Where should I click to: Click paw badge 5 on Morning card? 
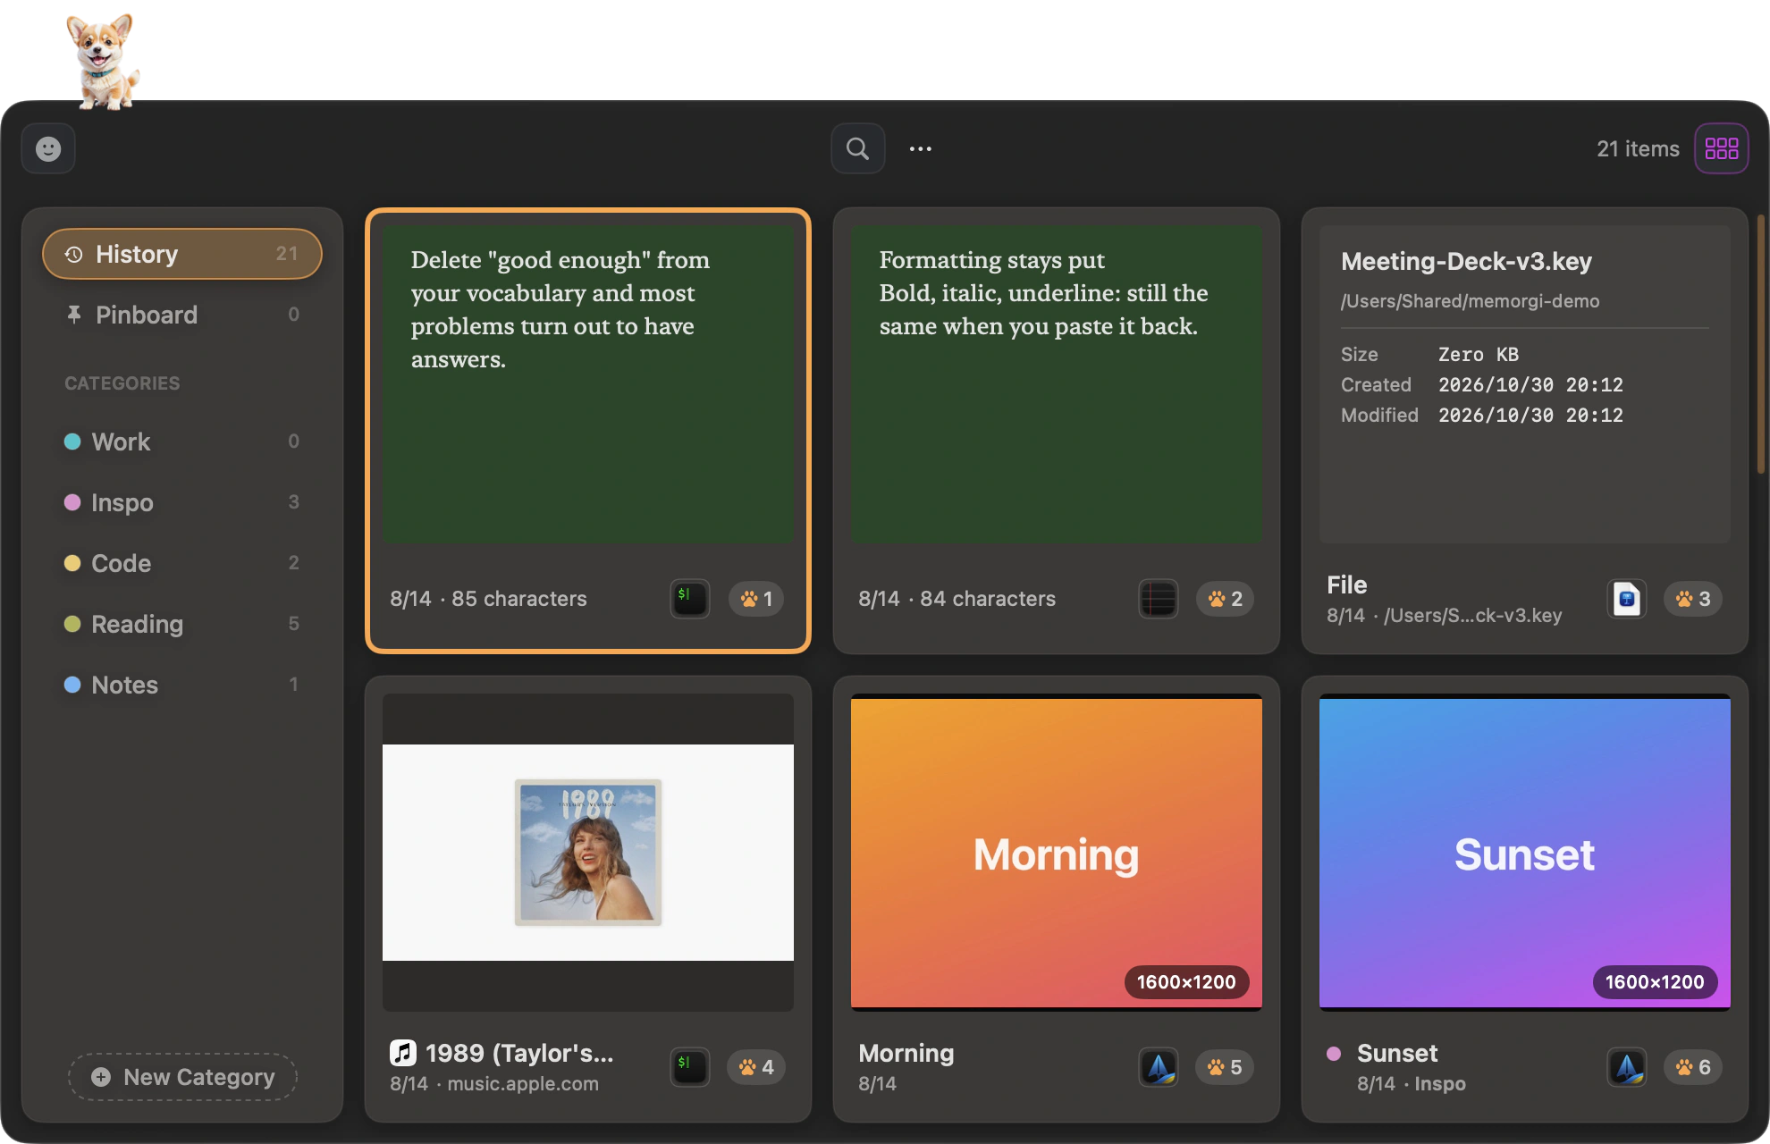click(x=1225, y=1067)
